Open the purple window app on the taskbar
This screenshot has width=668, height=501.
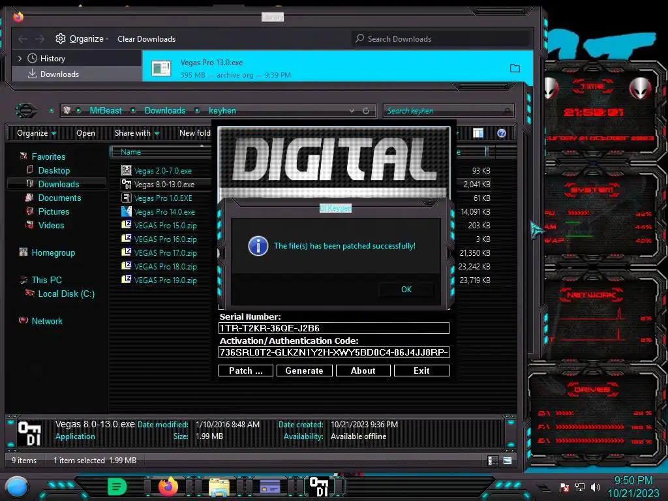(270, 487)
